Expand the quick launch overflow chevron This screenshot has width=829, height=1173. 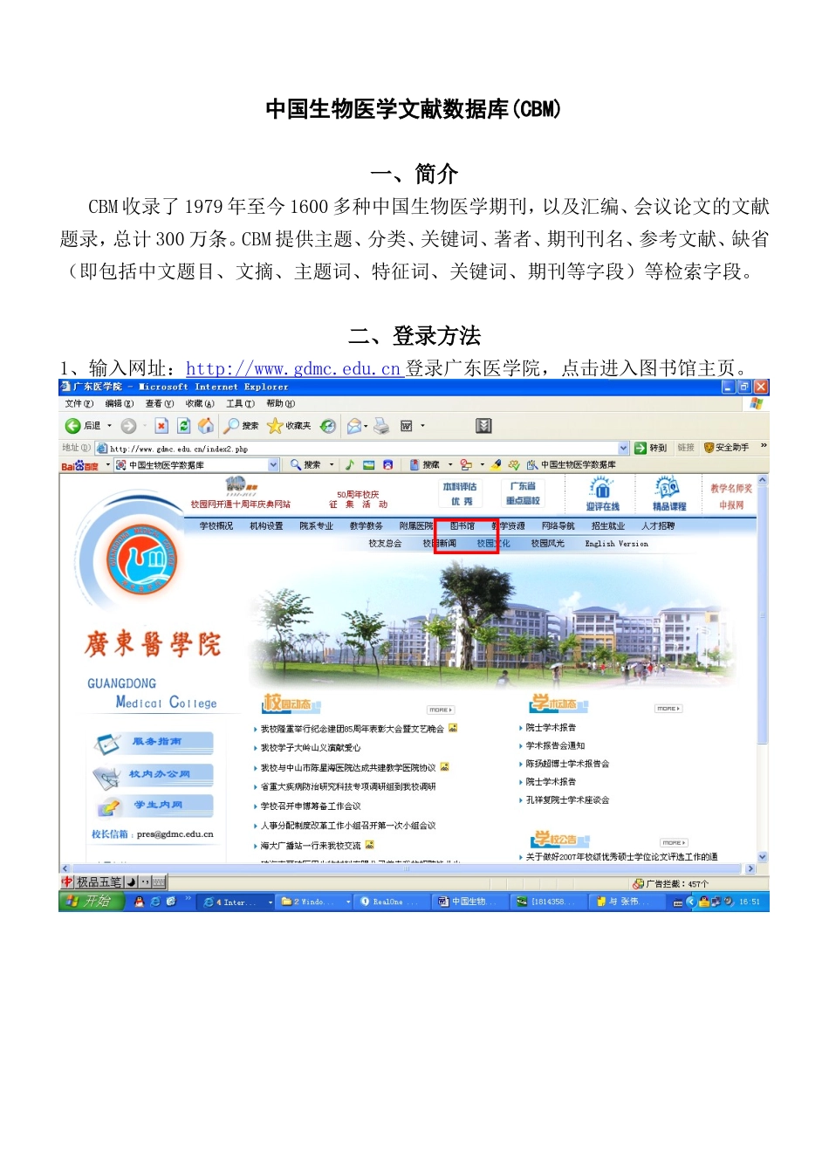click(188, 898)
